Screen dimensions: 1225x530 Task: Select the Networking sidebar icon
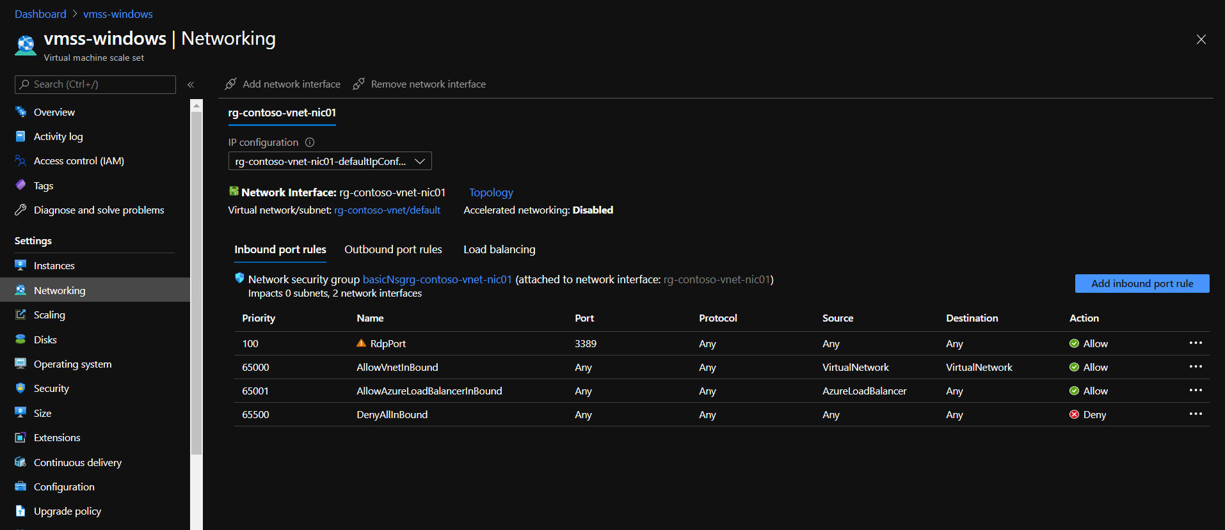click(x=20, y=290)
